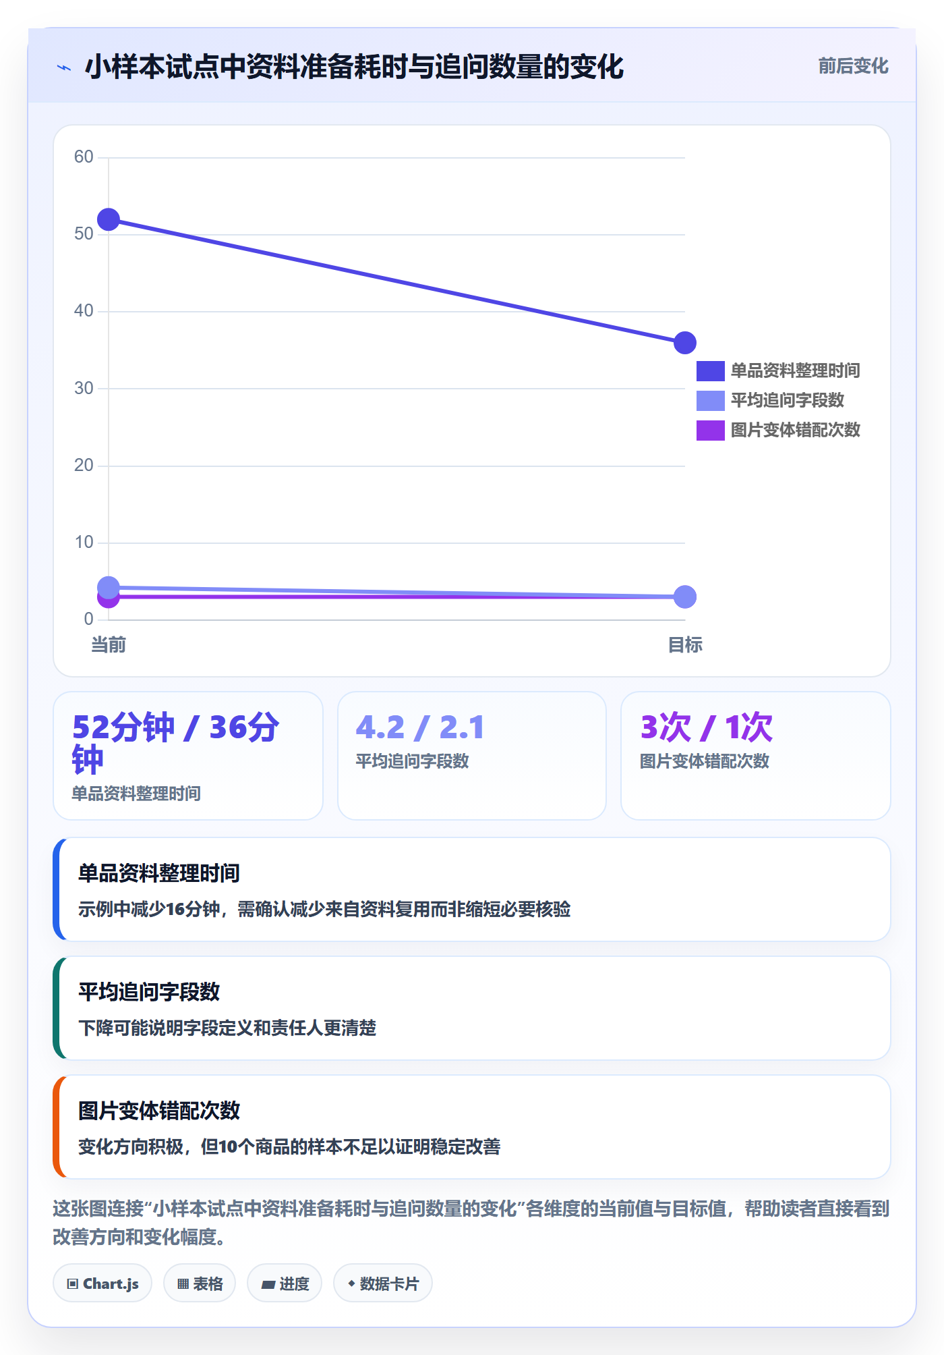Select the 表格 tag
Screen dimensions: 944x1355
point(200,1283)
